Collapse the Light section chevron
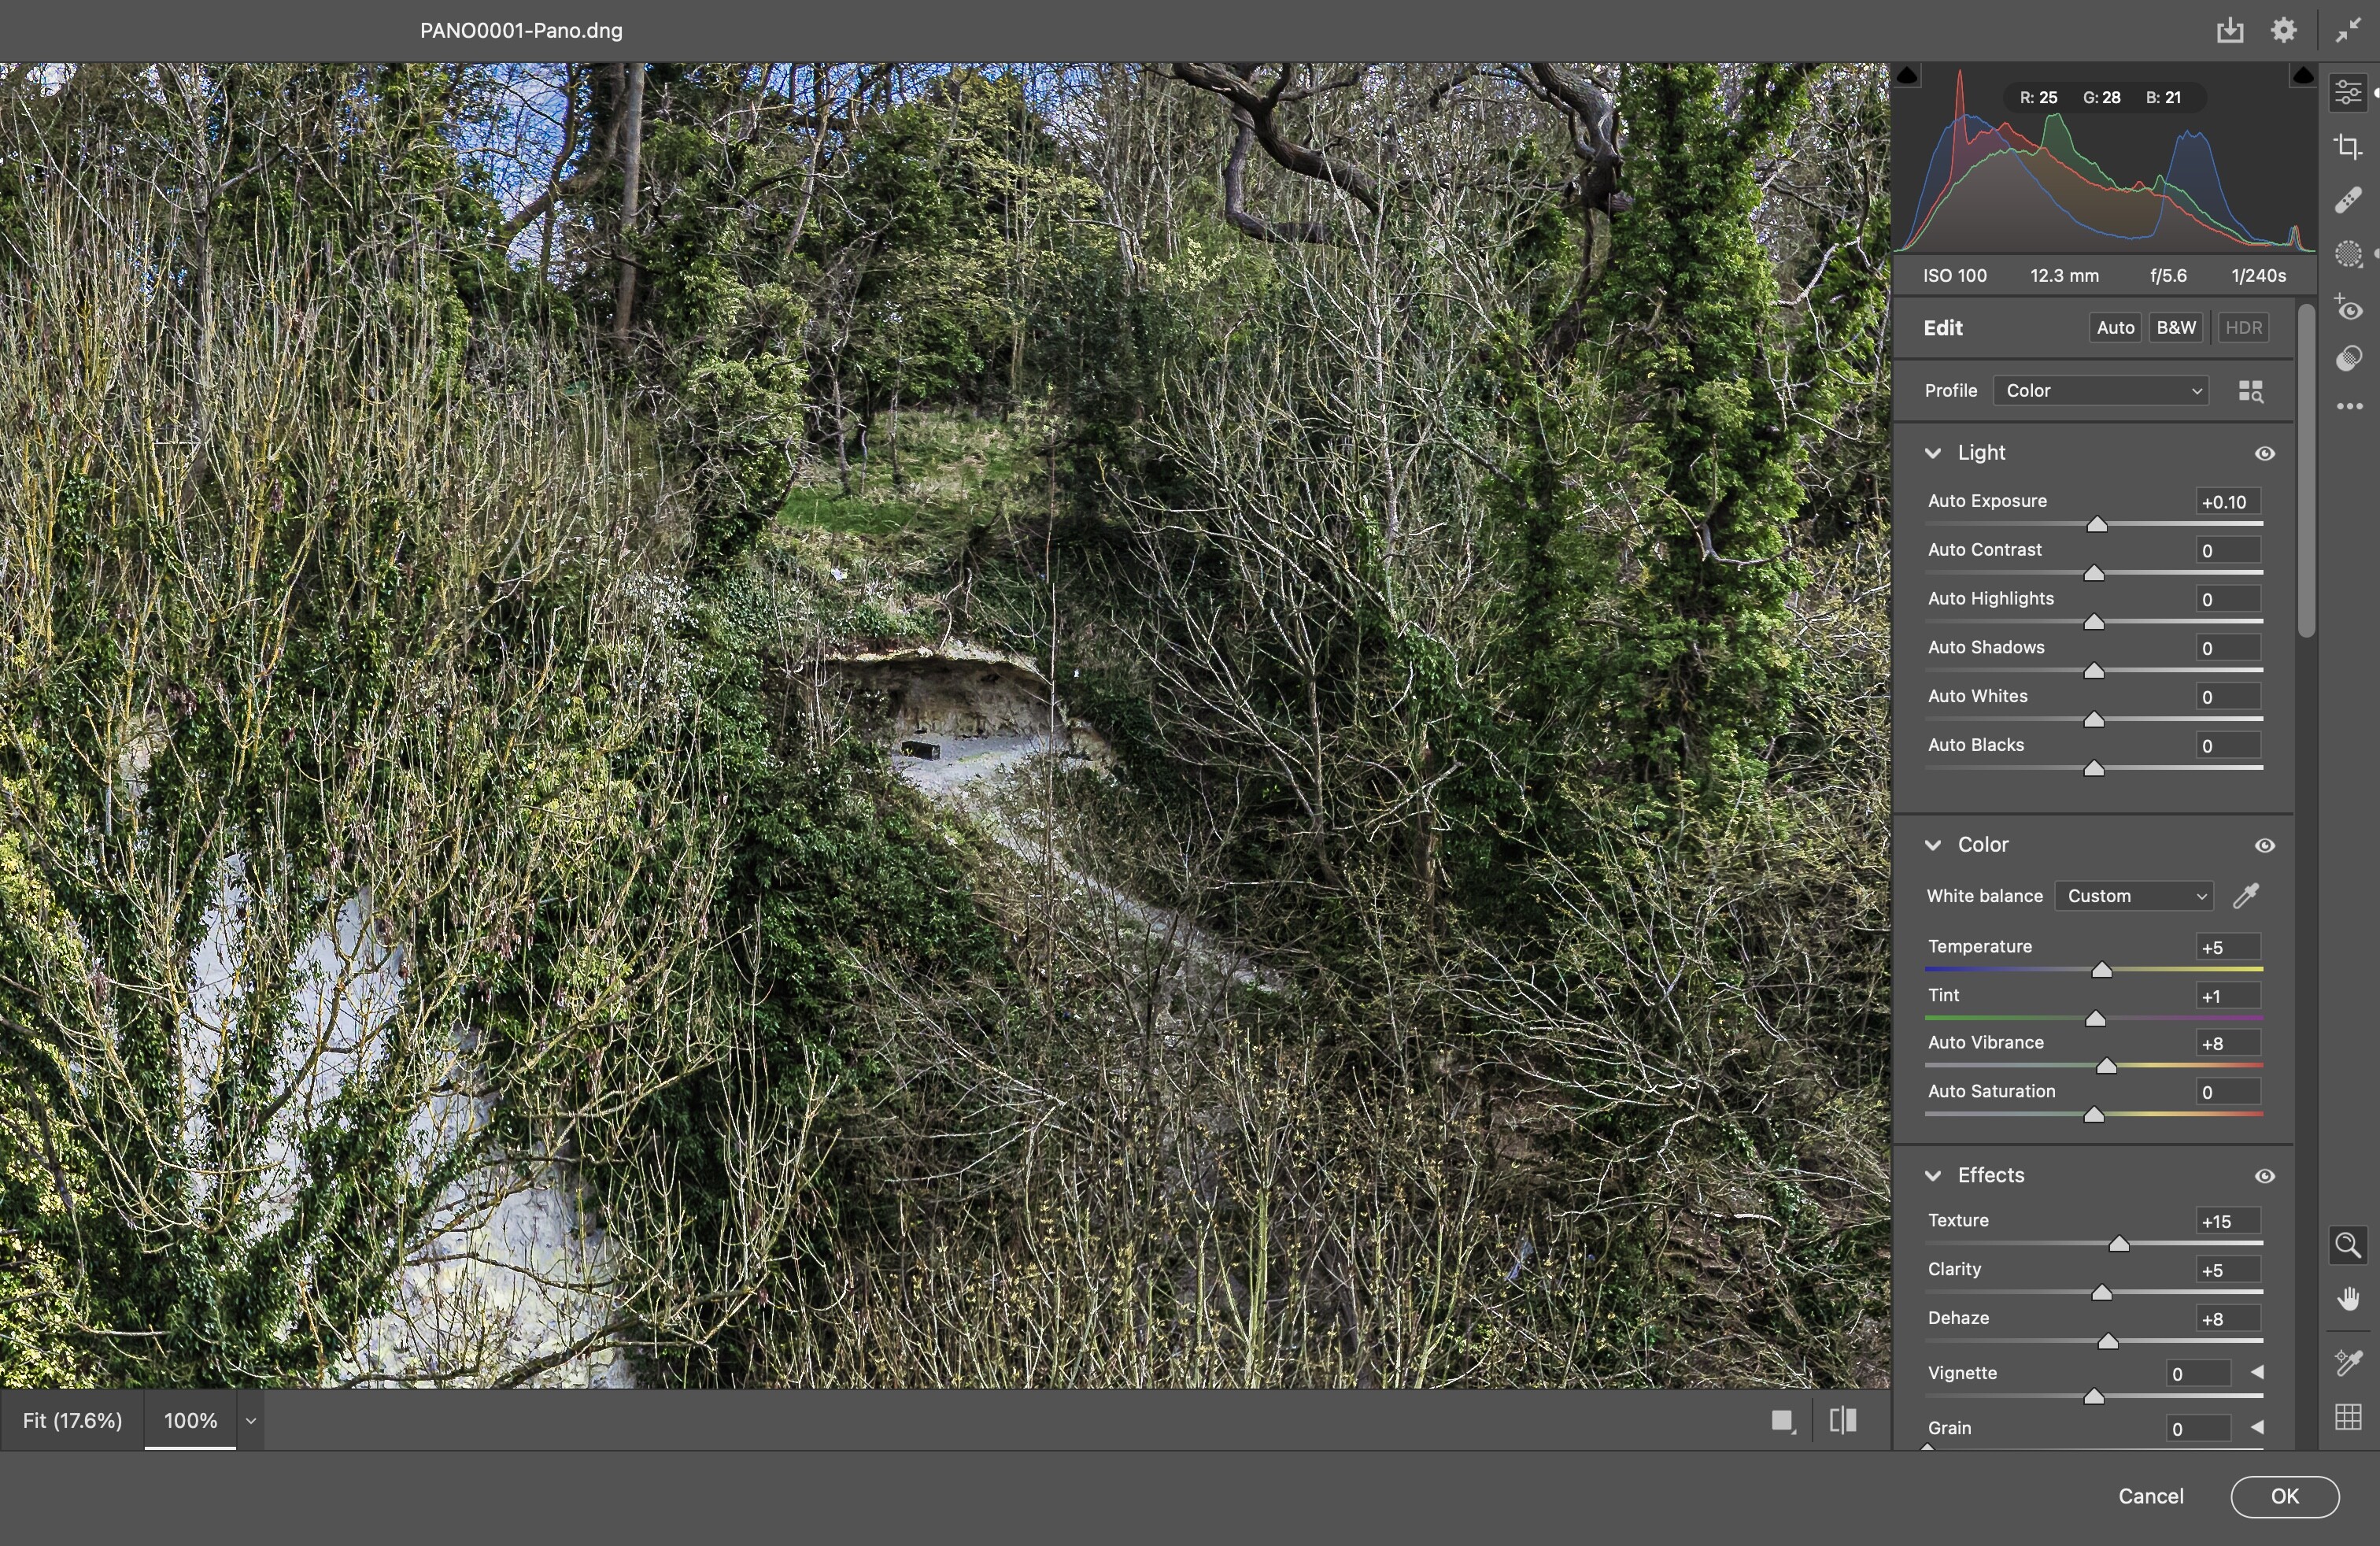Screen dimensions: 2380x1546 [1933, 453]
